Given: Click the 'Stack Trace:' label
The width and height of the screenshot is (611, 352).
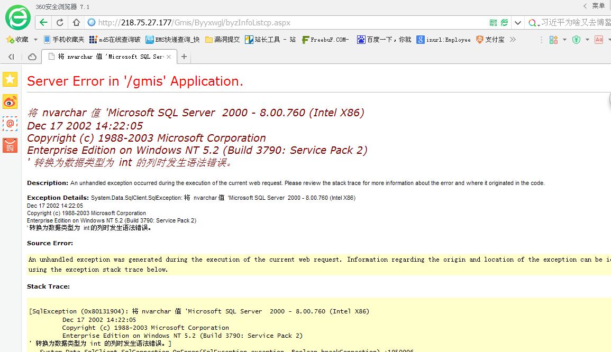Looking at the screenshot, I should [48, 286].
